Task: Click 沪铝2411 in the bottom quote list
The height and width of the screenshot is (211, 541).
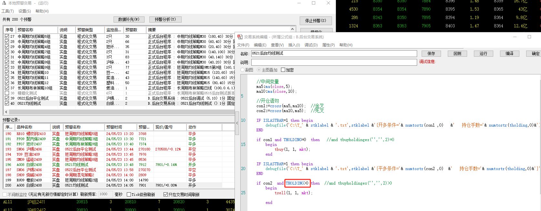Action: click(36, 202)
